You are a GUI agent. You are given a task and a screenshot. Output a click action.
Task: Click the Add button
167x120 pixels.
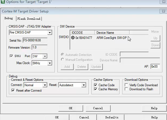click(67, 67)
